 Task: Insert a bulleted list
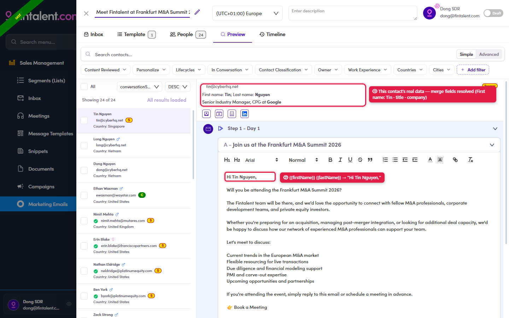395,160
